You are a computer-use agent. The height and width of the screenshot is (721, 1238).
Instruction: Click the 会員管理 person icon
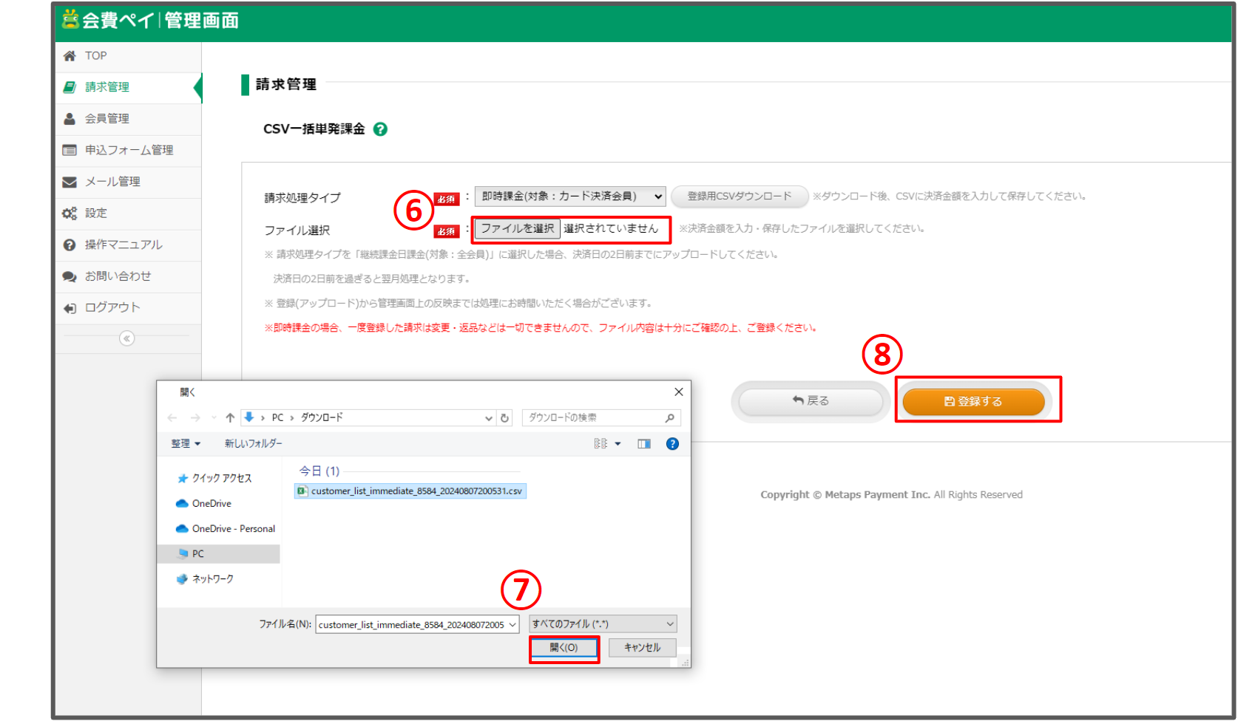point(70,118)
